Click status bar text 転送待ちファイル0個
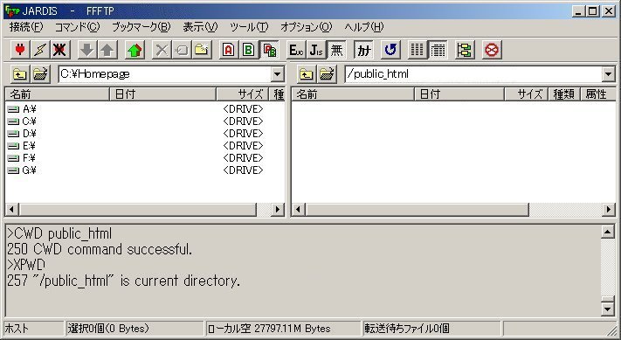This screenshot has height=340, width=621. tap(407, 329)
